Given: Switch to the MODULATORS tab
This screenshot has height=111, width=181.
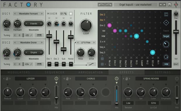Looking at the screenshot, I should coord(19,72).
